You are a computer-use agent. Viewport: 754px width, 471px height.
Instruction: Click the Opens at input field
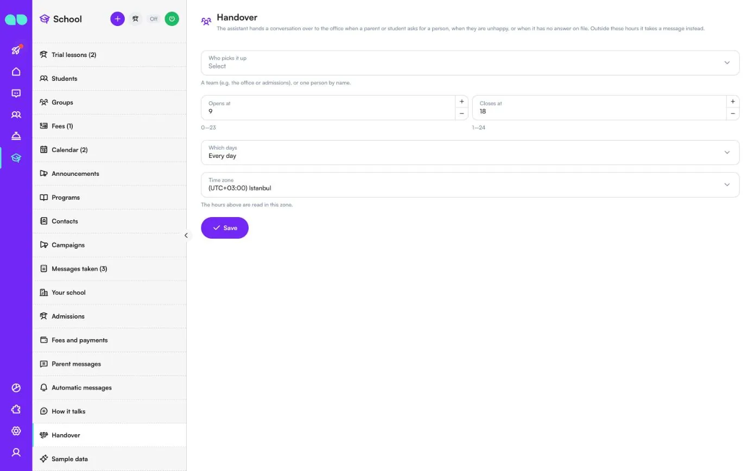(x=328, y=107)
